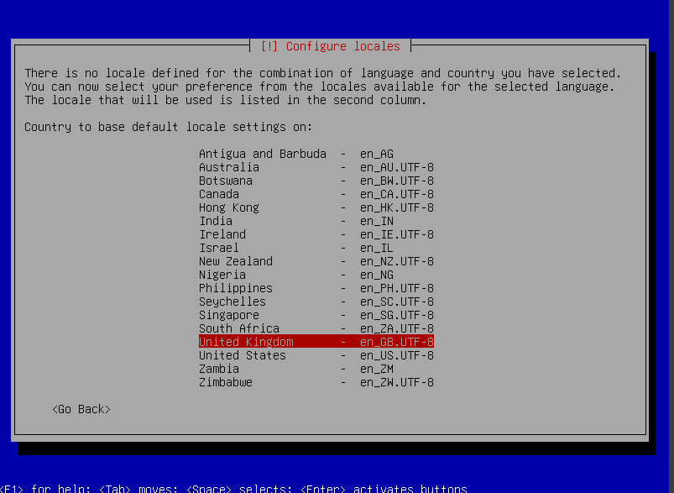Click highlighted United Kingdom entry

click(316, 342)
